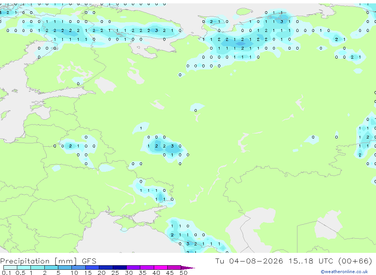Click the '0.5' legend scale label
The image size is (376, 275).
pyautogui.click(x=20, y=273)
